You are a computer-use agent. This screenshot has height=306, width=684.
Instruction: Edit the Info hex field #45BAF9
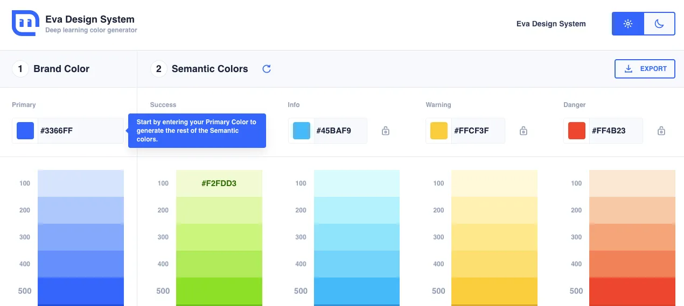point(339,131)
